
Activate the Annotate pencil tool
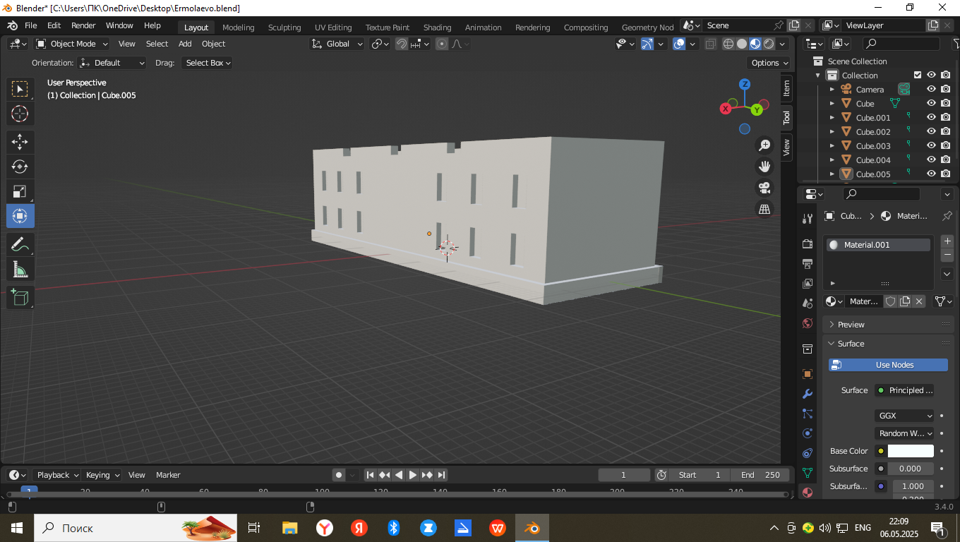[20, 245]
